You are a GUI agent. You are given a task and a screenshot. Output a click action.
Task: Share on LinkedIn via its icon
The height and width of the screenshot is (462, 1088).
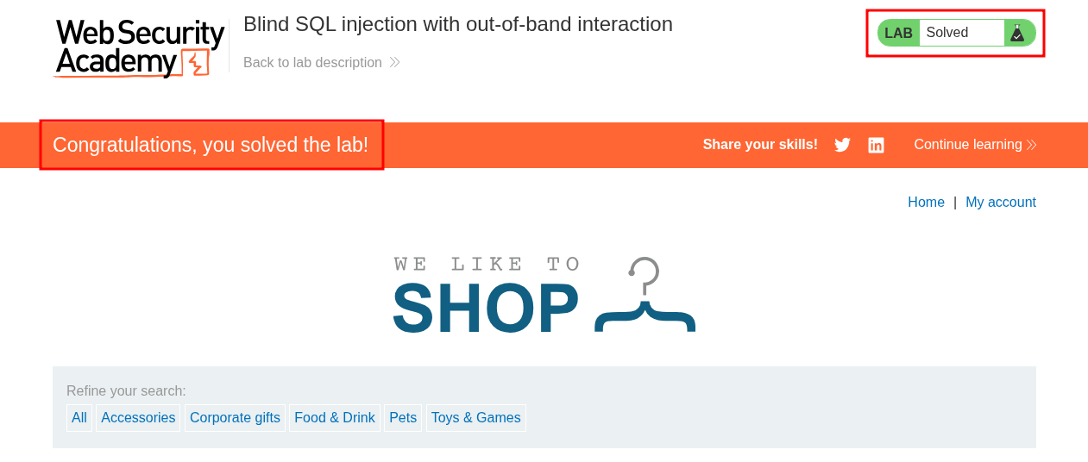pos(876,145)
